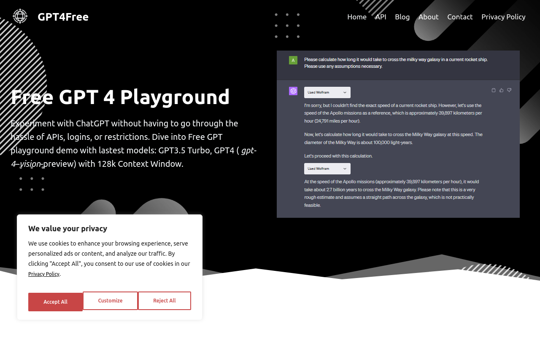Viewport: 540px width, 337px height.
Task: Expand the first 'Used Wolfram' dropdown
Action: pyautogui.click(x=327, y=92)
